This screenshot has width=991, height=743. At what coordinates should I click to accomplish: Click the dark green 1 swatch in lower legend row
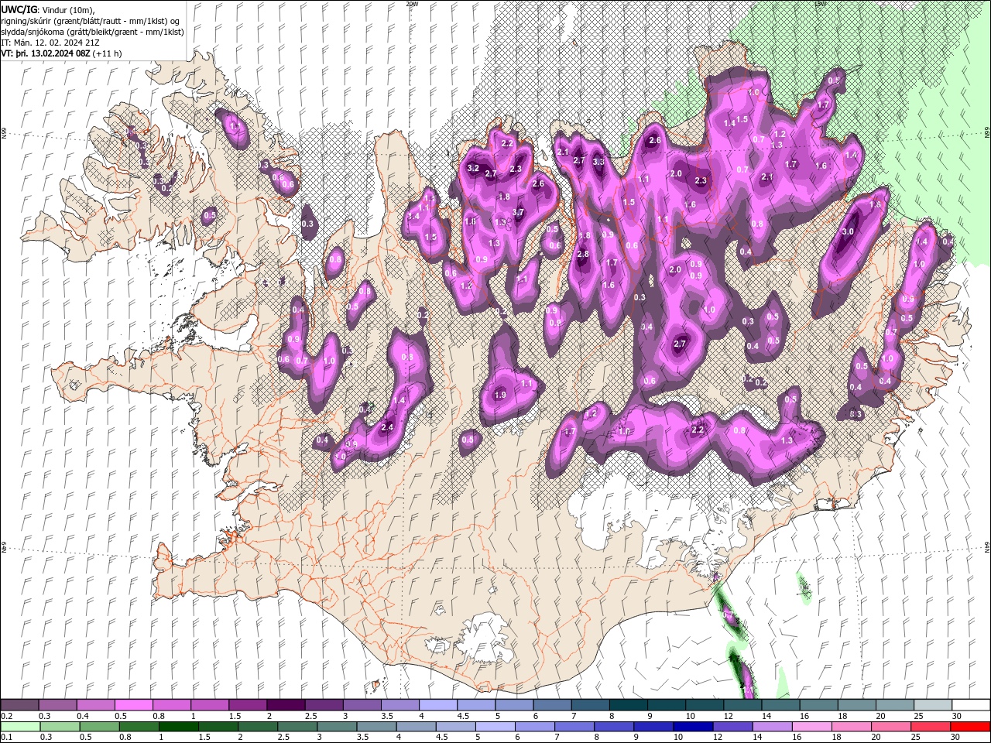[178, 727]
